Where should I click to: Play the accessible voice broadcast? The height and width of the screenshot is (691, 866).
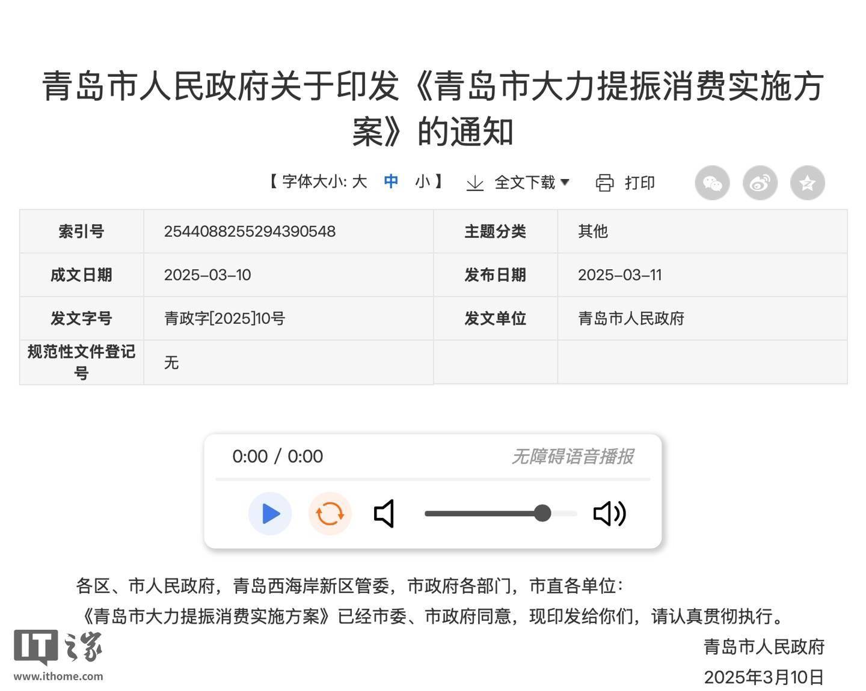click(270, 514)
